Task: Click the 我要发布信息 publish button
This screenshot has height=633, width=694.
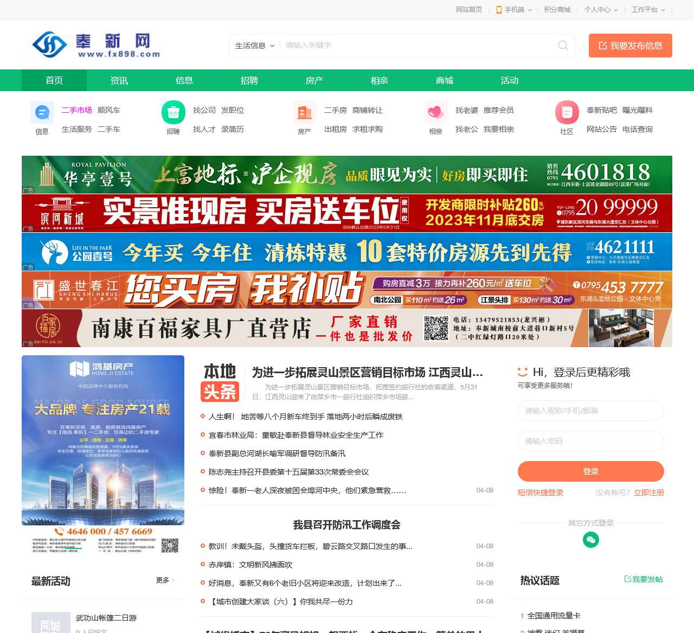Action: [x=630, y=46]
